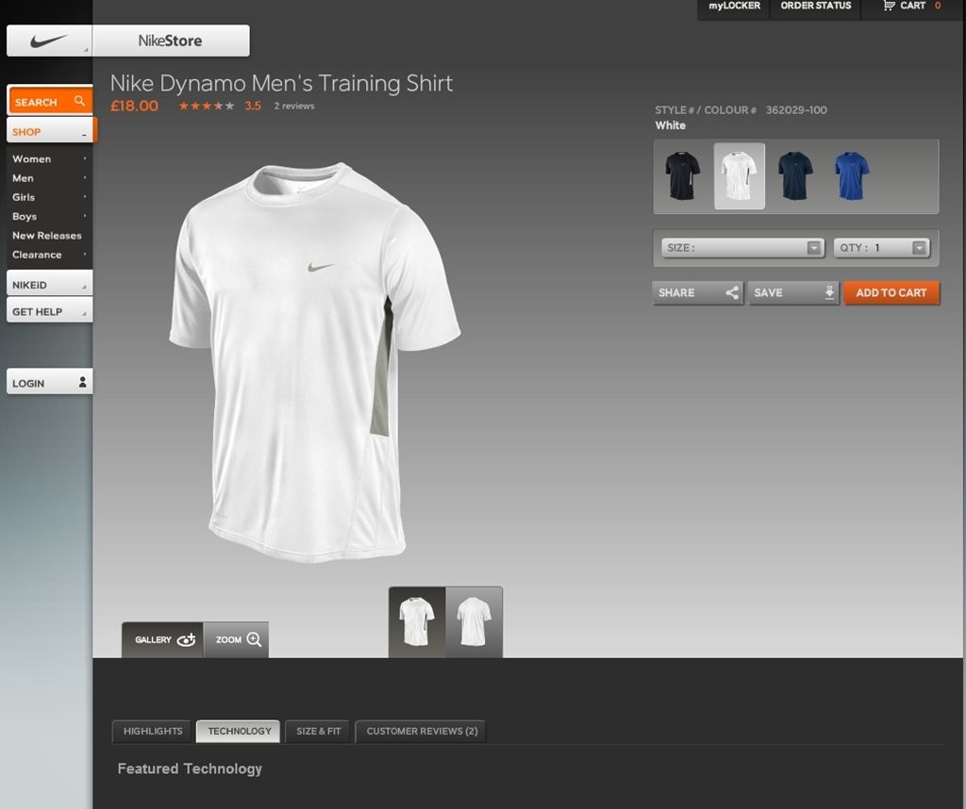Click the search magnifier icon
Image resolution: width=966 pixels, height=809 pixels.
79,101
